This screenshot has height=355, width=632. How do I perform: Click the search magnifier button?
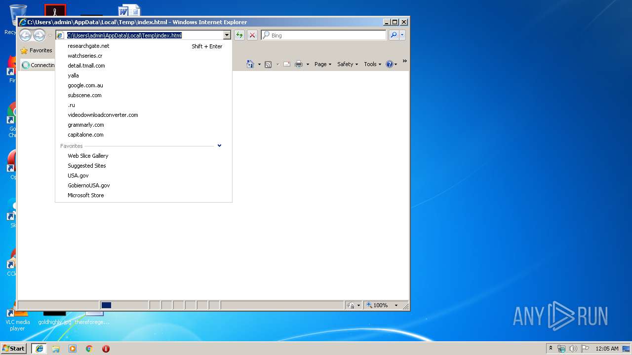click(x=394, y=35)
